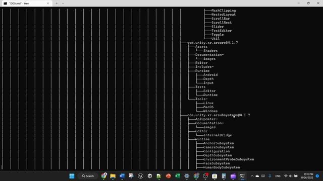Click the MaskClipping folder row

pos(224,11)
